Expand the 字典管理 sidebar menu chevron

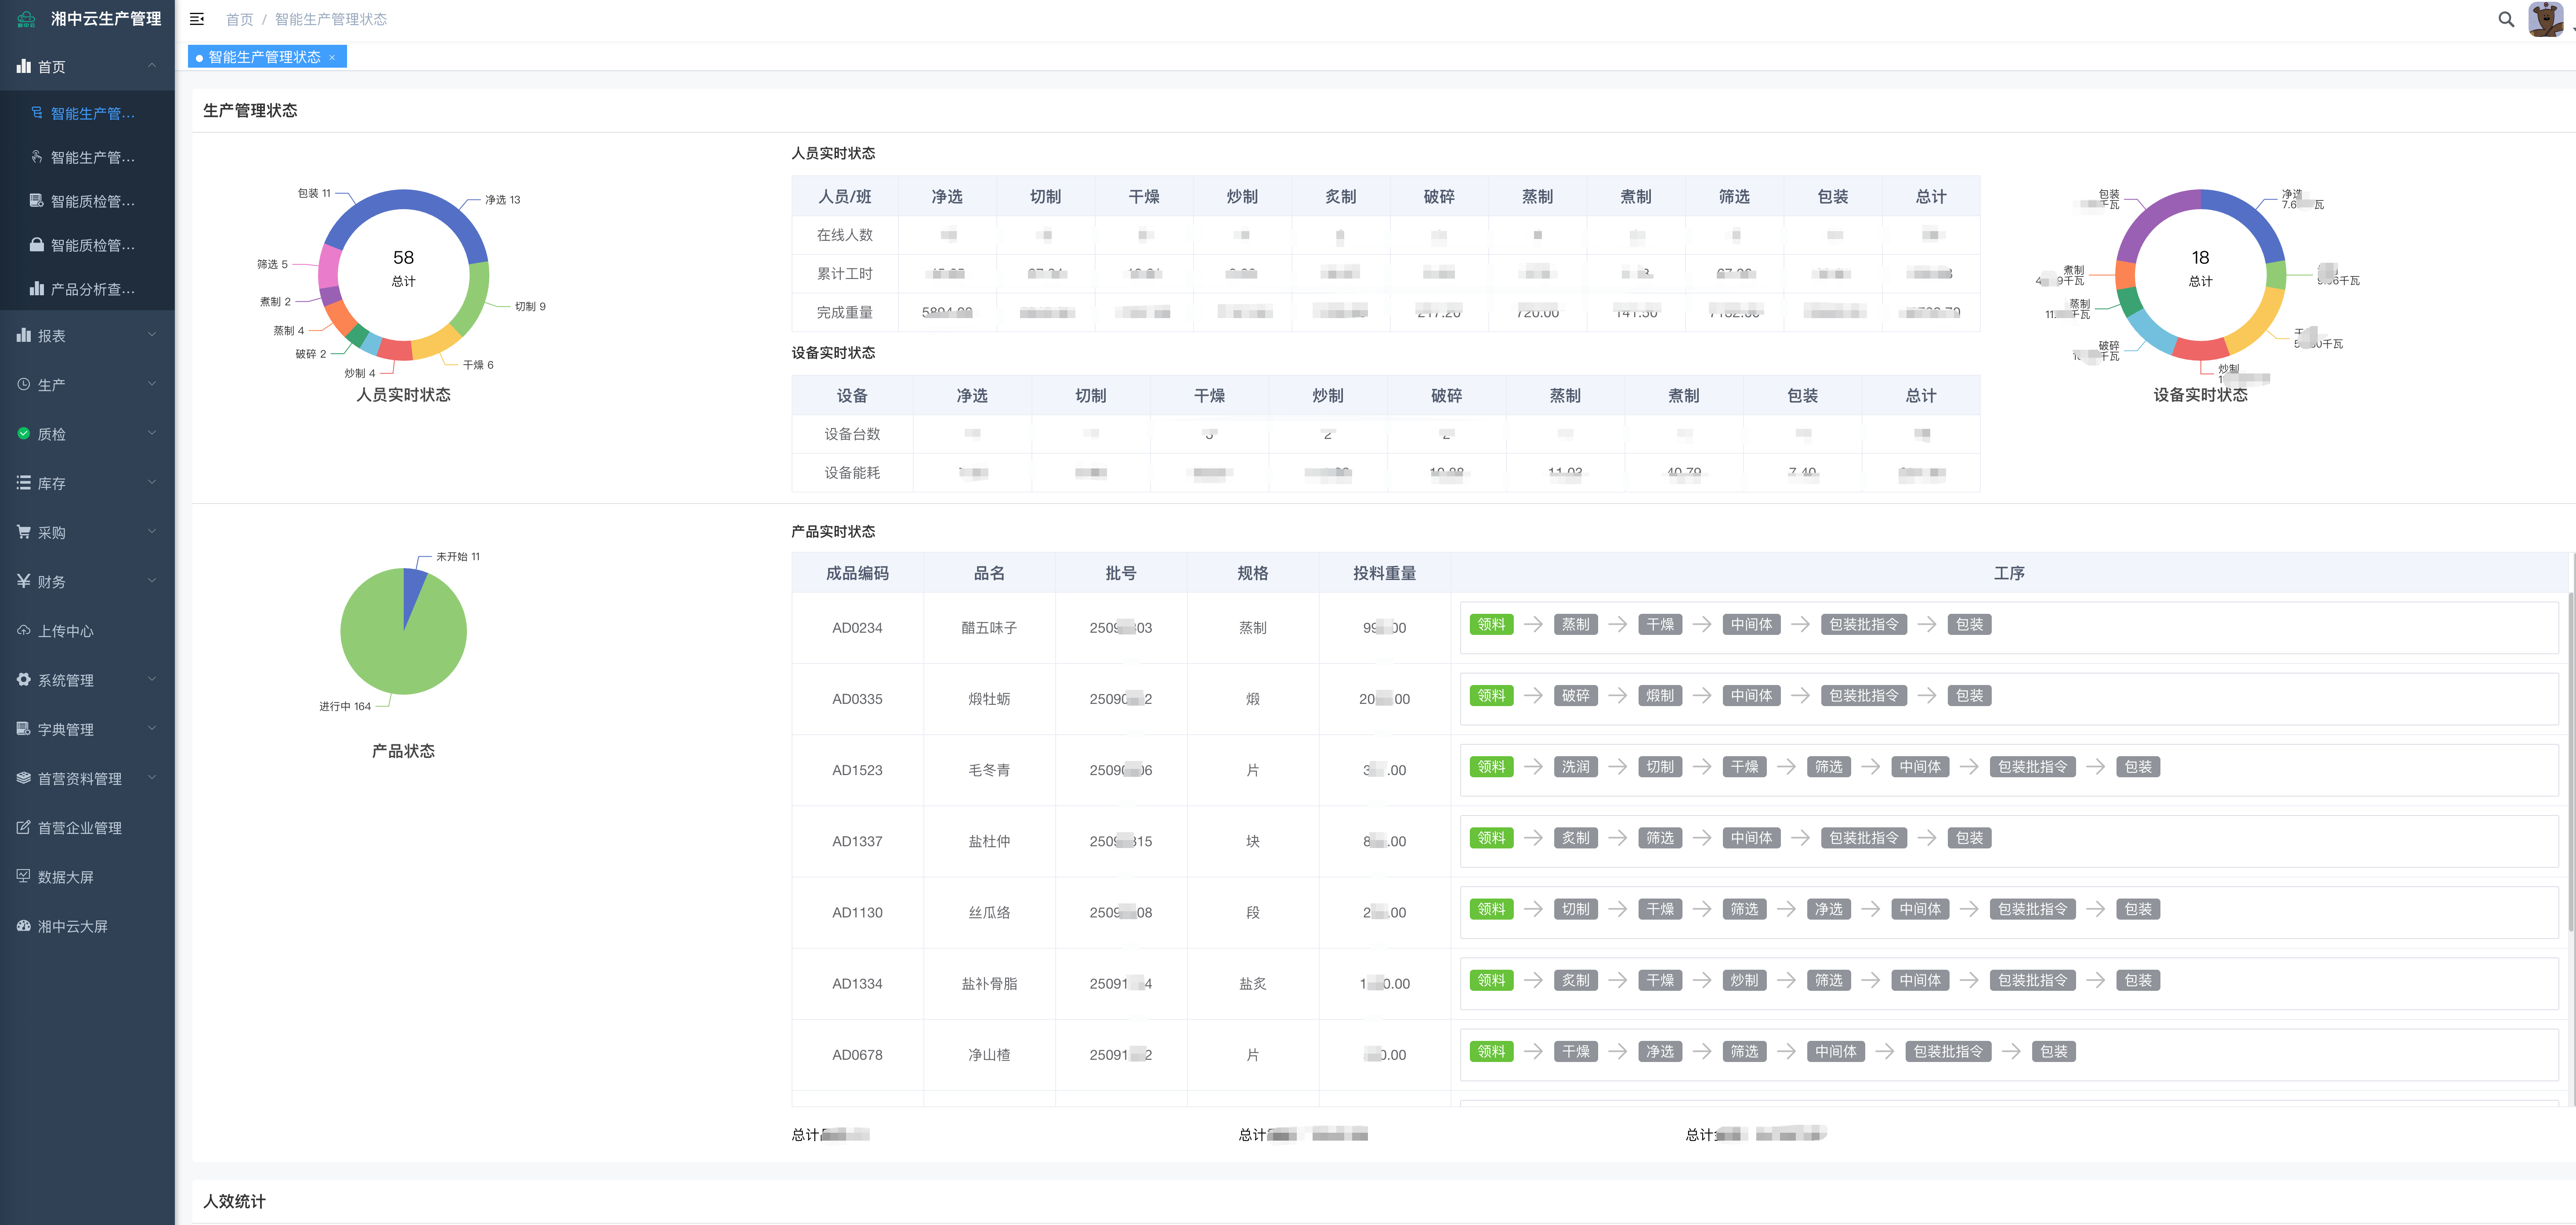click(x=152, y=729)
